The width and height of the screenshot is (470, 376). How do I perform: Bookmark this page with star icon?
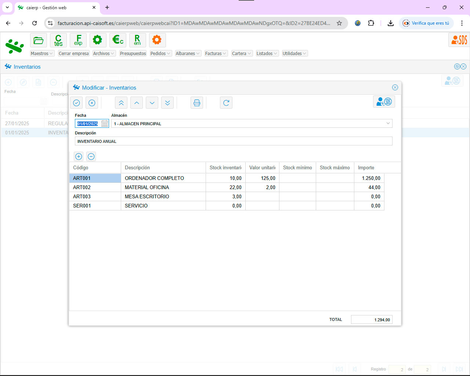339,23
